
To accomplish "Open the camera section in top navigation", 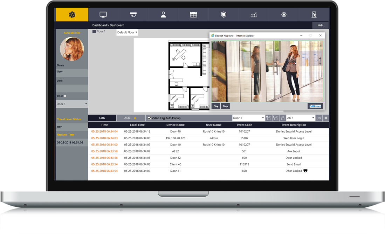I will pos(133,15).
